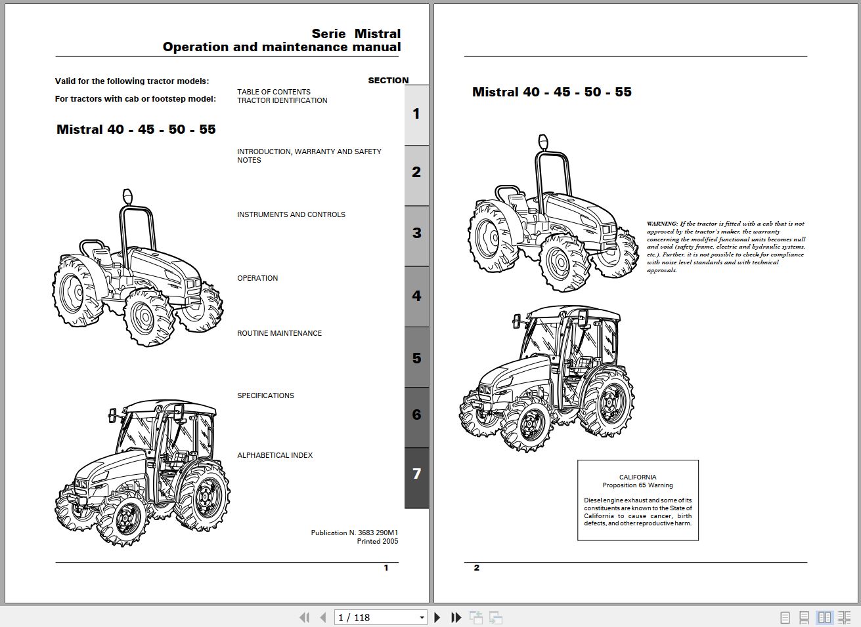Click the diesel engine exhaust warning text

pyautogui.click(x=638, y=512)
